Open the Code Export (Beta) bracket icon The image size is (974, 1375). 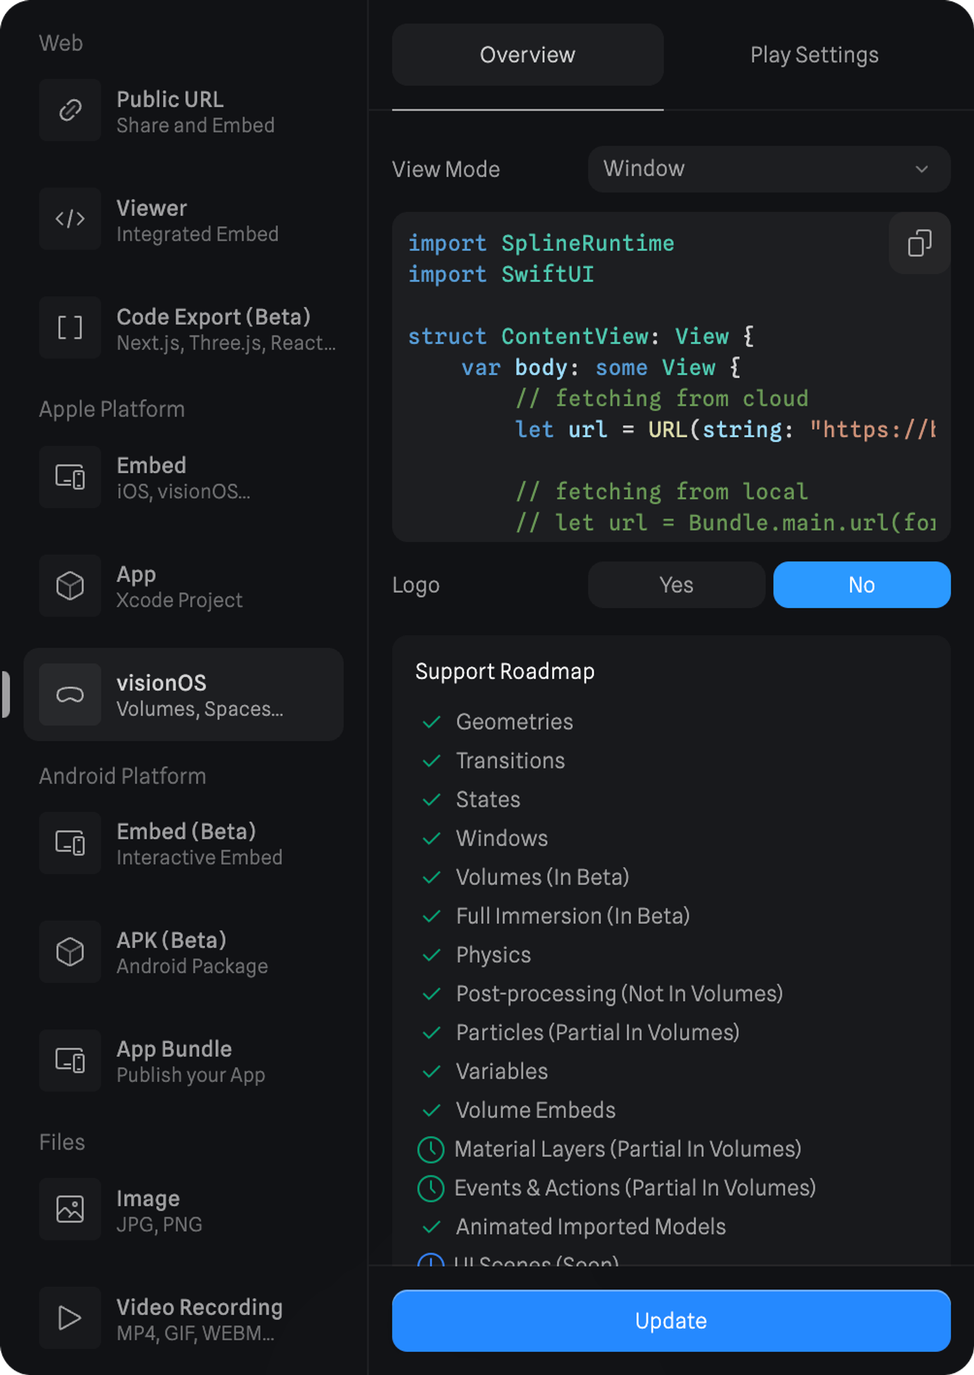click(70, 328)
